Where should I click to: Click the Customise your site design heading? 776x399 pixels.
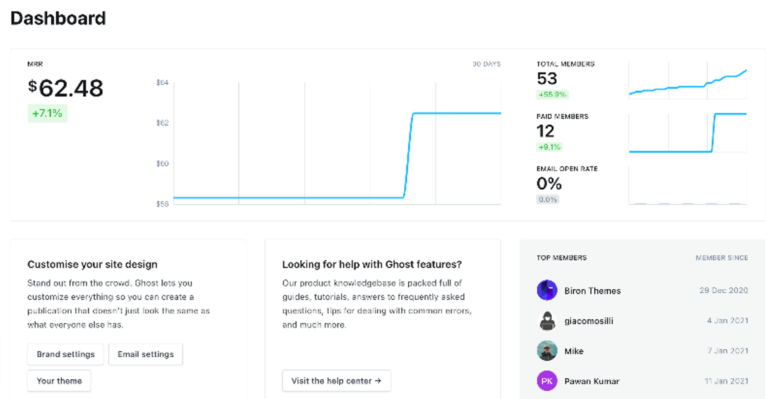click(x=92, y=265)
